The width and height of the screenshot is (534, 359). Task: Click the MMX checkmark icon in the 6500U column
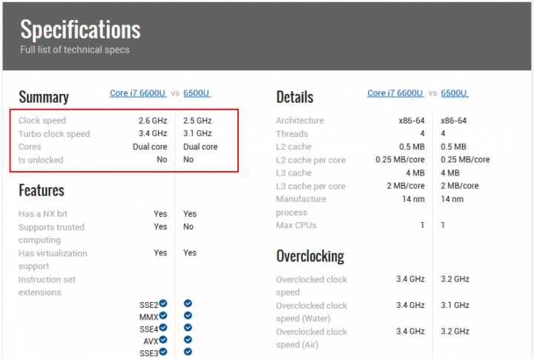pos(188,315)
